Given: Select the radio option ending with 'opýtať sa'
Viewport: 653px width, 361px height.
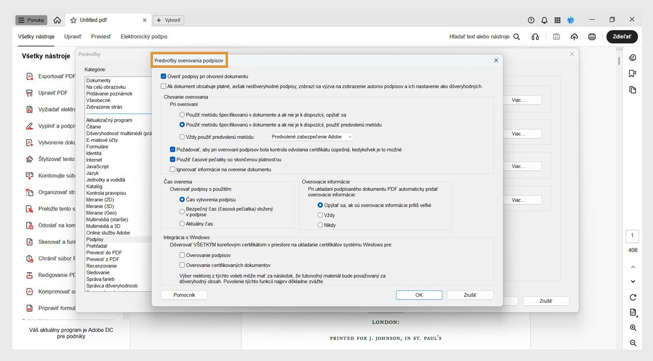Looking at the screenshot, I should pyautogui.click(x=182, y=115).
